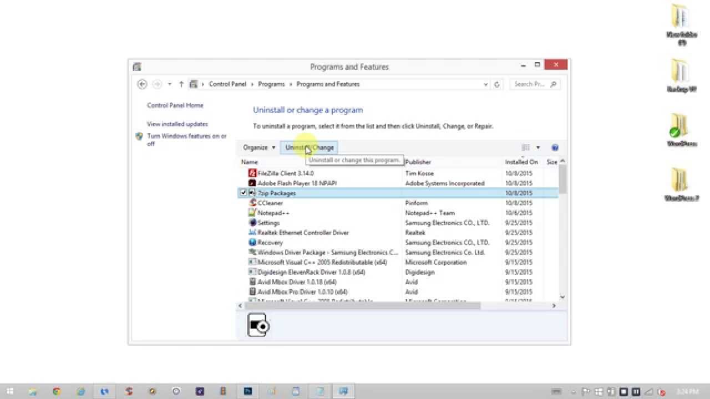This screenshot has height=399, width=710.
Task: Expand the address bar history dropdown
Action: point(486,84)
